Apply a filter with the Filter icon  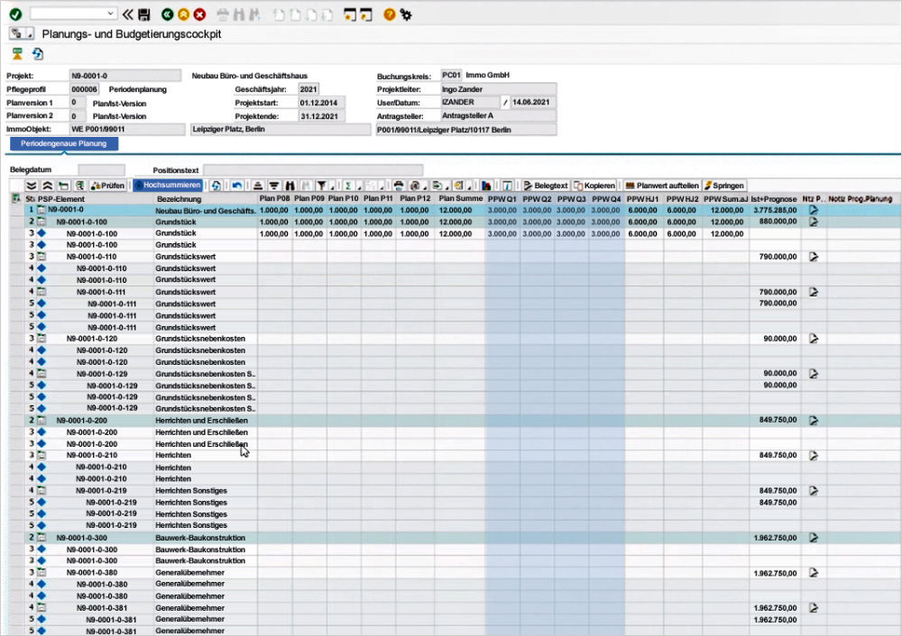[x=322, y=185]
